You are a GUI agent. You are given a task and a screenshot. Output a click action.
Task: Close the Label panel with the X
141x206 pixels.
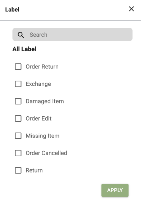[131, 9]
